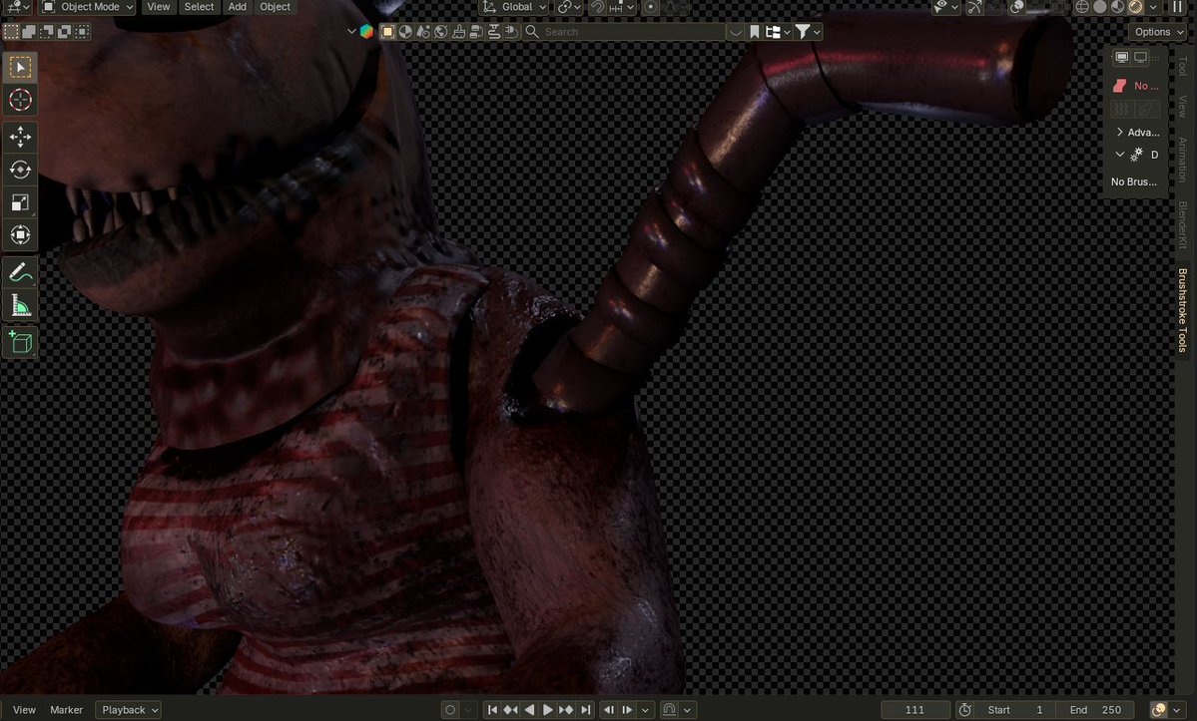Set selection mode to extend
The image size is (1197, 721).
pos(29,31)
